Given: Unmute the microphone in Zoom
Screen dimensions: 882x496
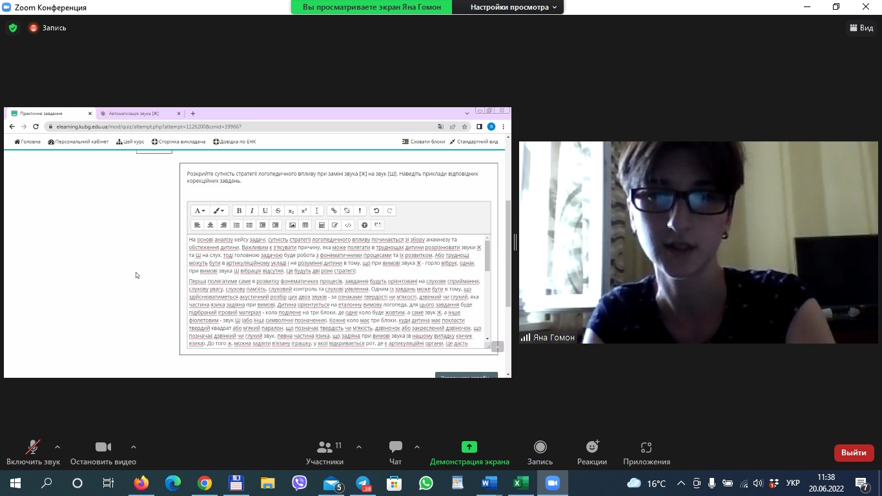Looking at the screenshot, I should pyautogui.click(x=33, y=452).
